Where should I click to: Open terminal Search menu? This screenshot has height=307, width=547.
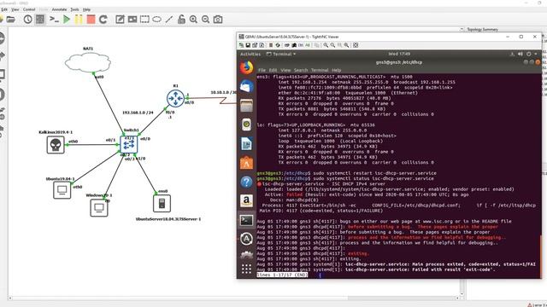click(300, 70)
